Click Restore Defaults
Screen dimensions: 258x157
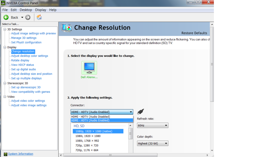(194, 33)
